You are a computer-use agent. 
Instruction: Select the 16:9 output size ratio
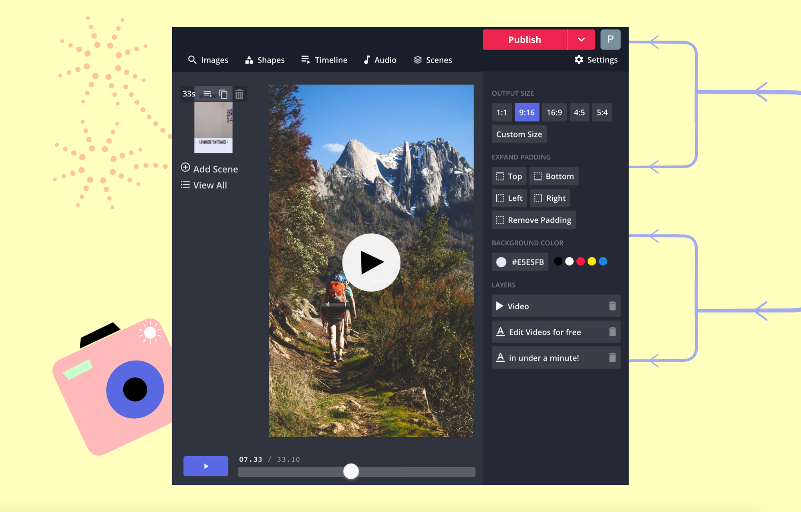click(x=552, y=112)
